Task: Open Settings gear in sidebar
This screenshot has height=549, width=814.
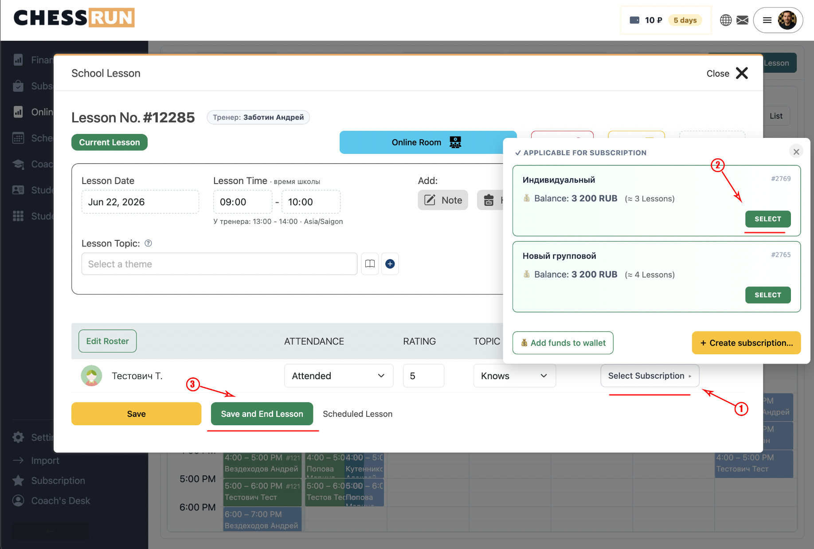Action: [x=33, y=437]
